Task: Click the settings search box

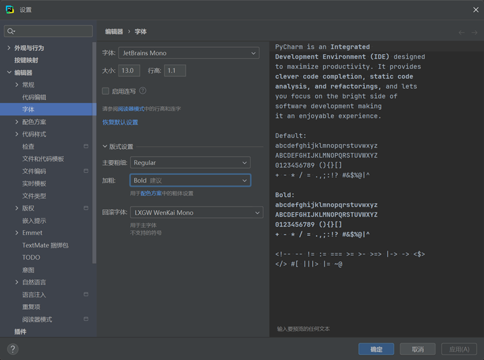Action: pos(48,31)
